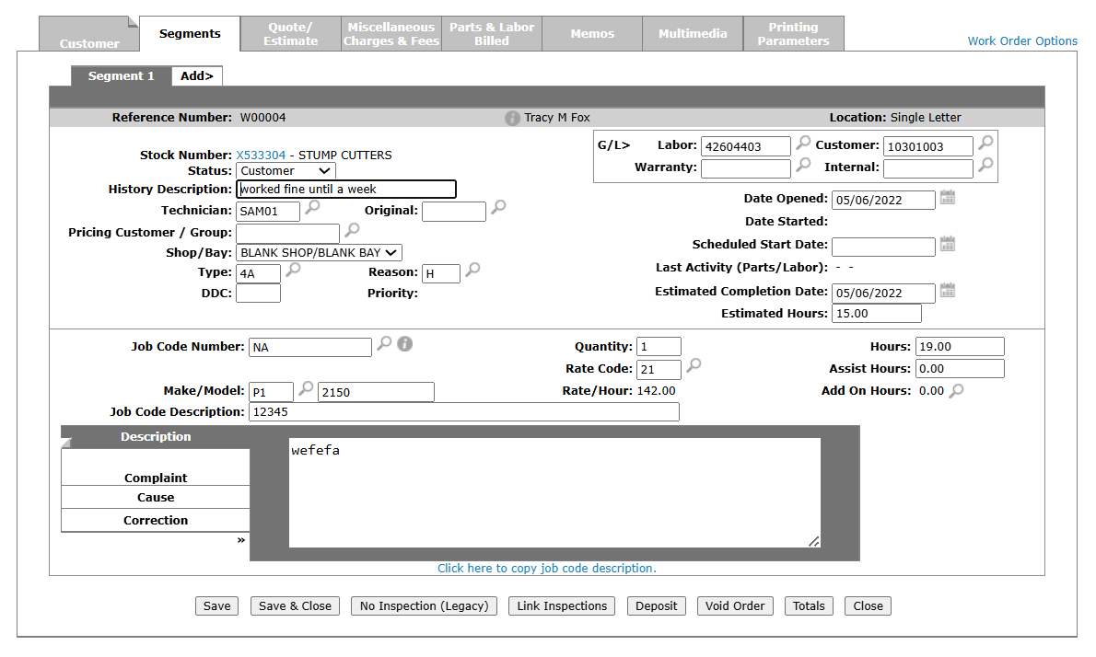Switch to the Parts & Labor Billed tab
The height and width of the screenshot is (657, 1096).
point(492,34)
